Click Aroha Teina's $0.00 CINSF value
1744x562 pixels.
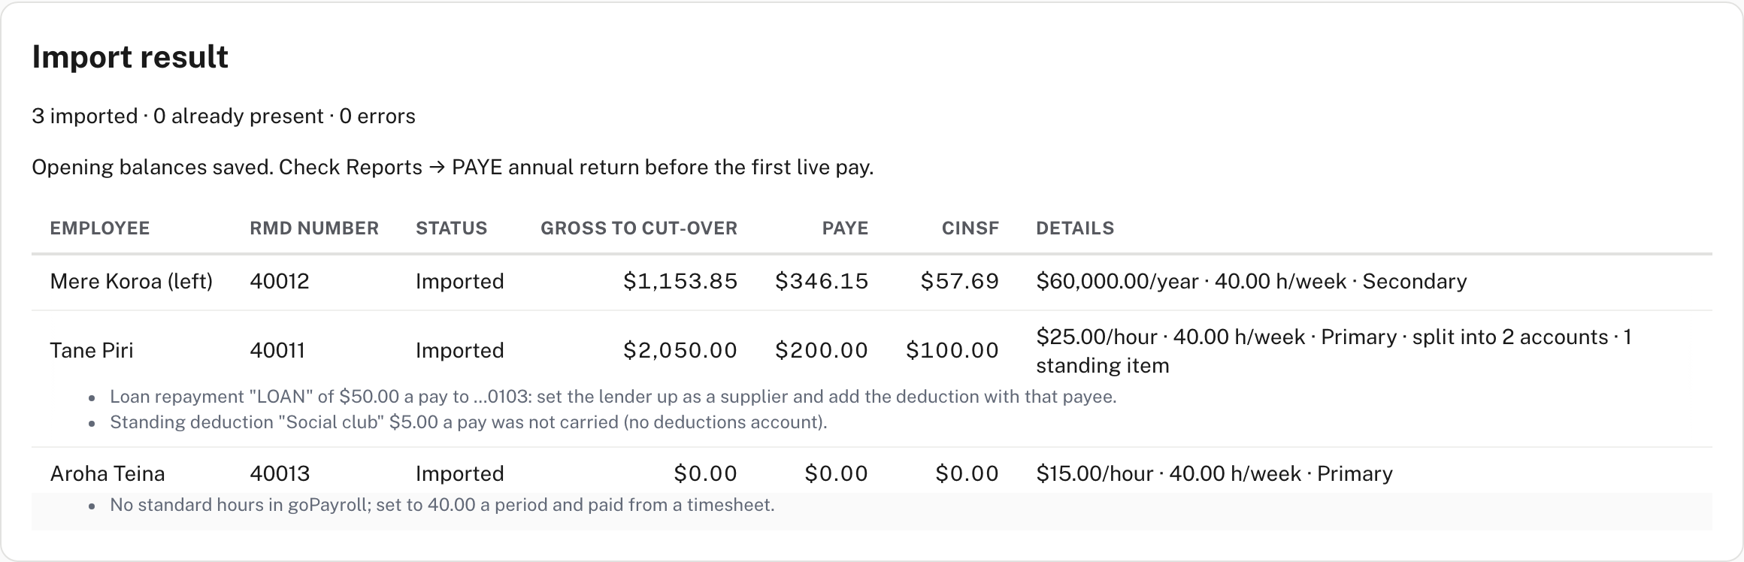point(967,474)
